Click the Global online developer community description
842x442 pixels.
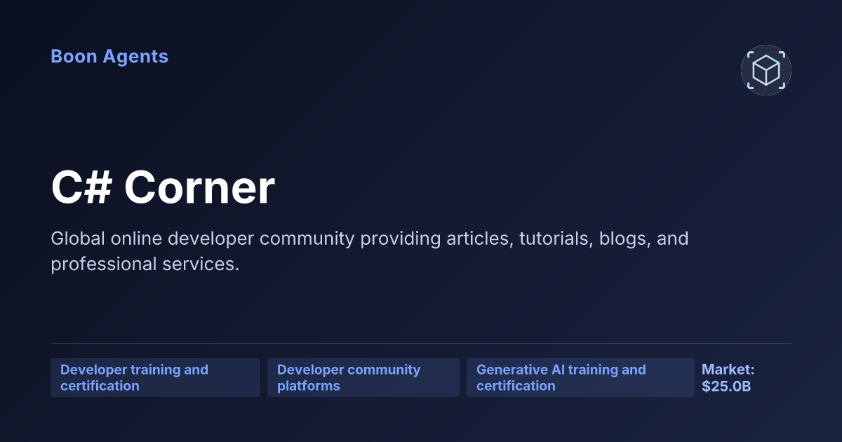tap(369, 251)
